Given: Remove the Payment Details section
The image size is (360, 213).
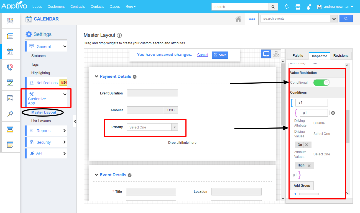Looking at the screenshot, I should [135, 77].
